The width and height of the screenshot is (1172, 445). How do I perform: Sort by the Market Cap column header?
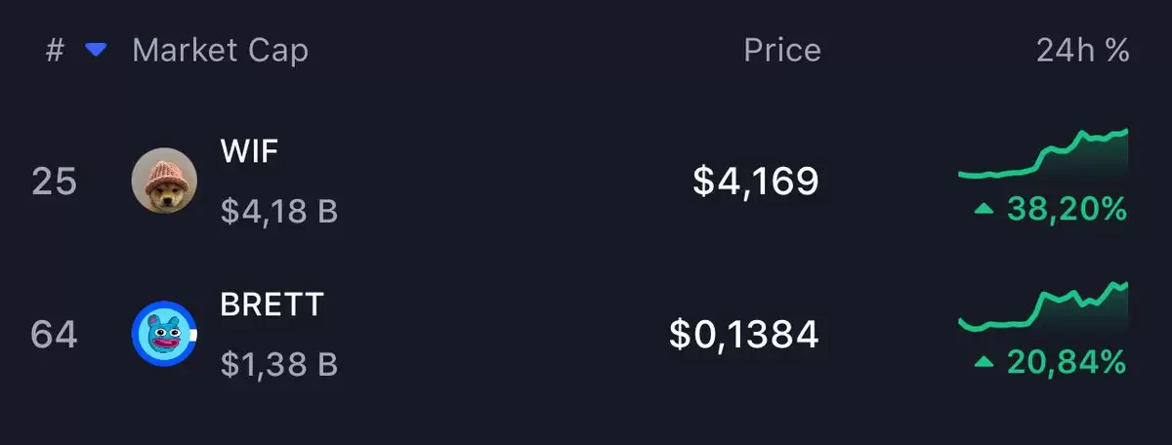click(220, 51)
